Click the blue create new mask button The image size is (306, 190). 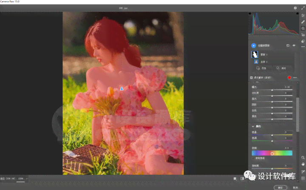click(253, 45)
